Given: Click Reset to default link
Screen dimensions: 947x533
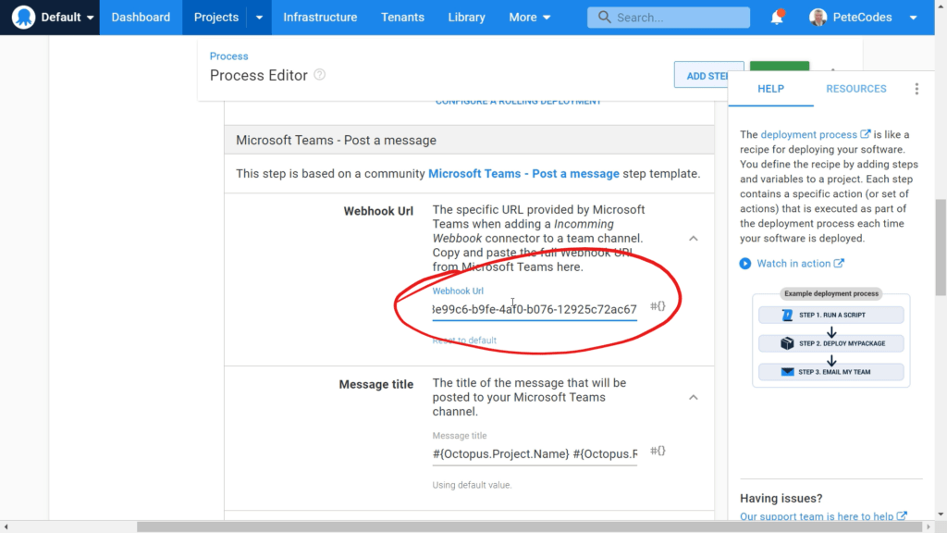Looking at the screenshot, I should (464, 341).
